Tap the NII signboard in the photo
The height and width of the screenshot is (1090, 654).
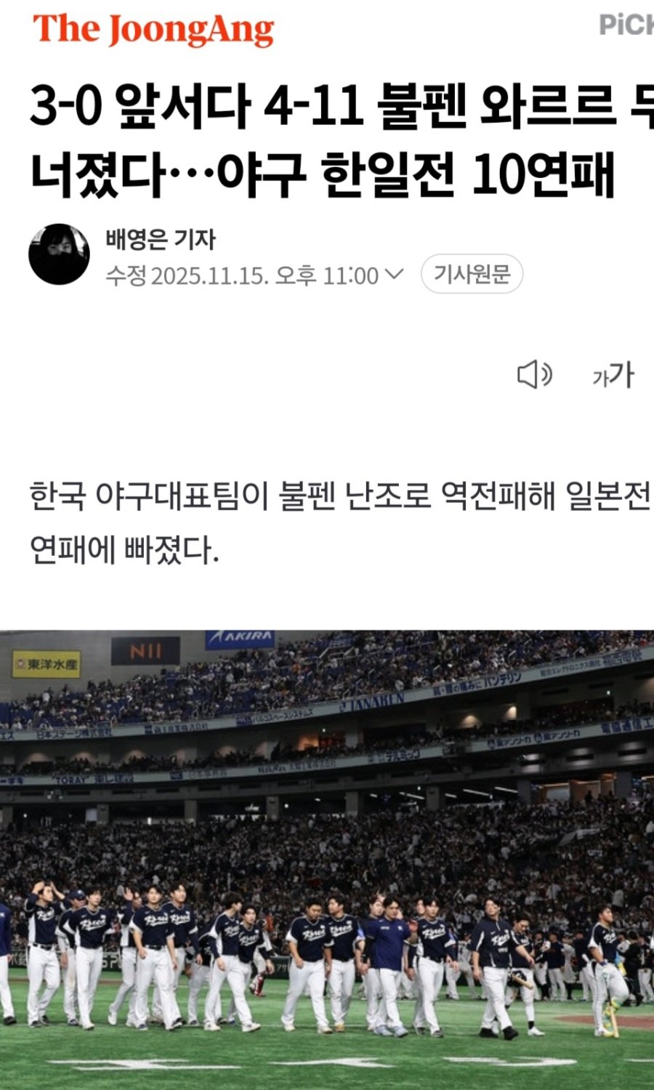(145, 651)
